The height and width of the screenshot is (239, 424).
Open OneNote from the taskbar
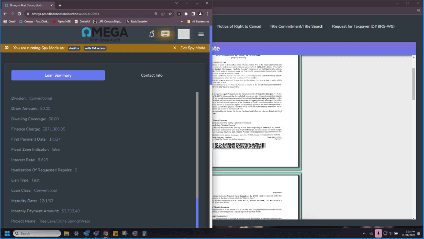[x=135, y=233]
